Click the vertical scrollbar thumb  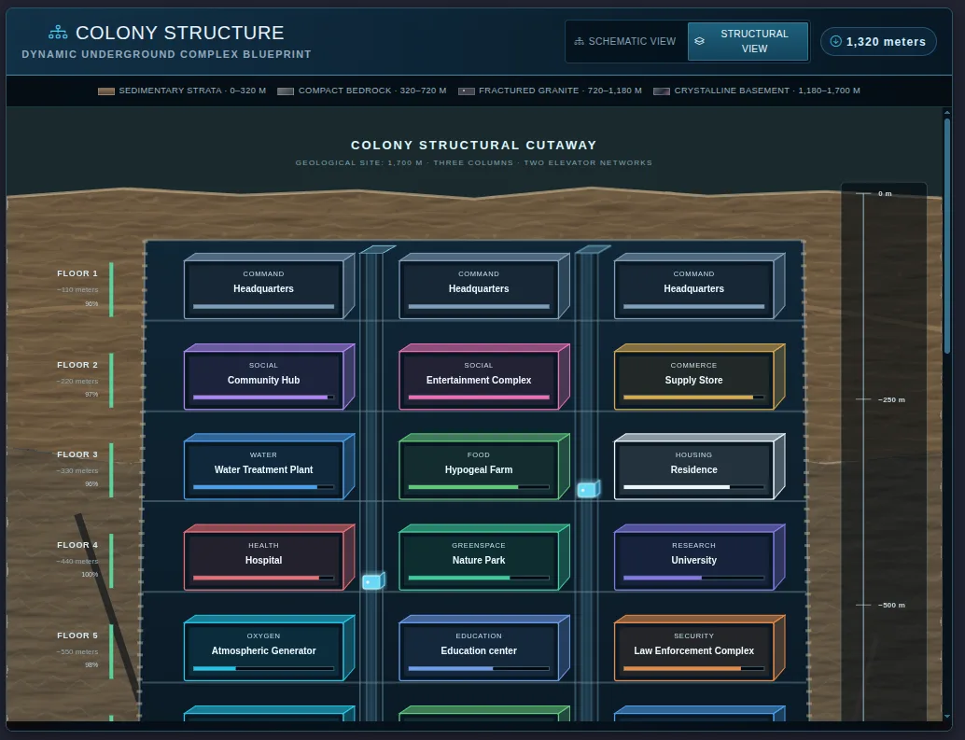(947, 235)
